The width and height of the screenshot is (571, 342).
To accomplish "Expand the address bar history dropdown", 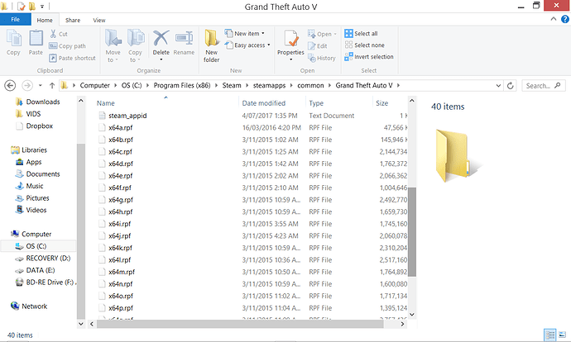I will pyautogui.click(x=498, y=86).
